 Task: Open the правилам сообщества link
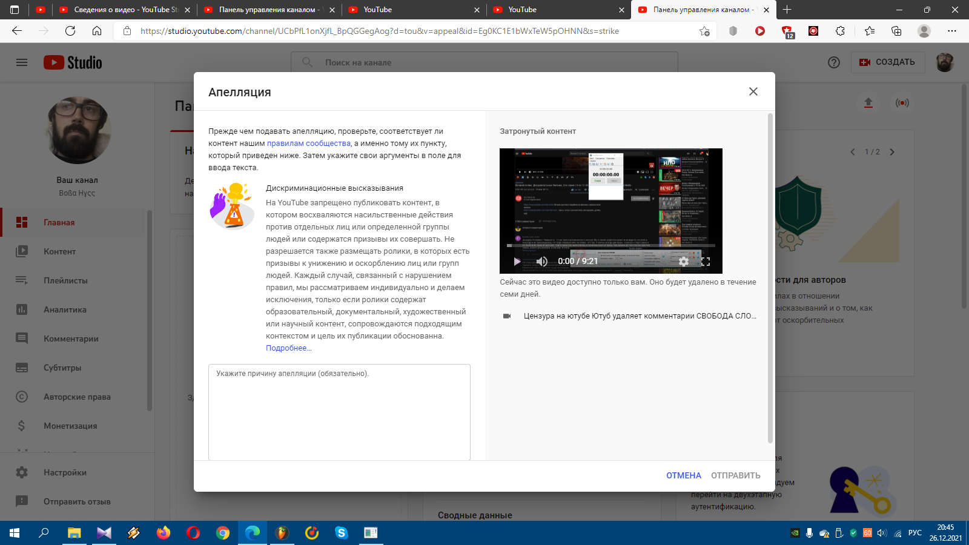tap(309, 144)
